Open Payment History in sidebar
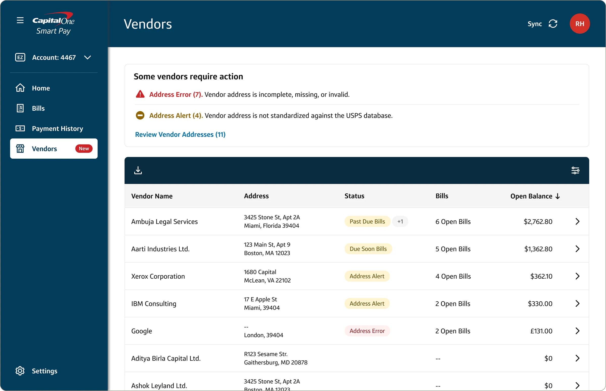 [x=54, y=129]
